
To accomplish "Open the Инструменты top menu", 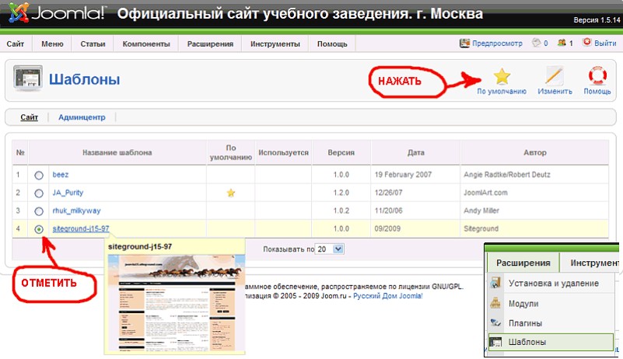I will click(x=275, y=44).
